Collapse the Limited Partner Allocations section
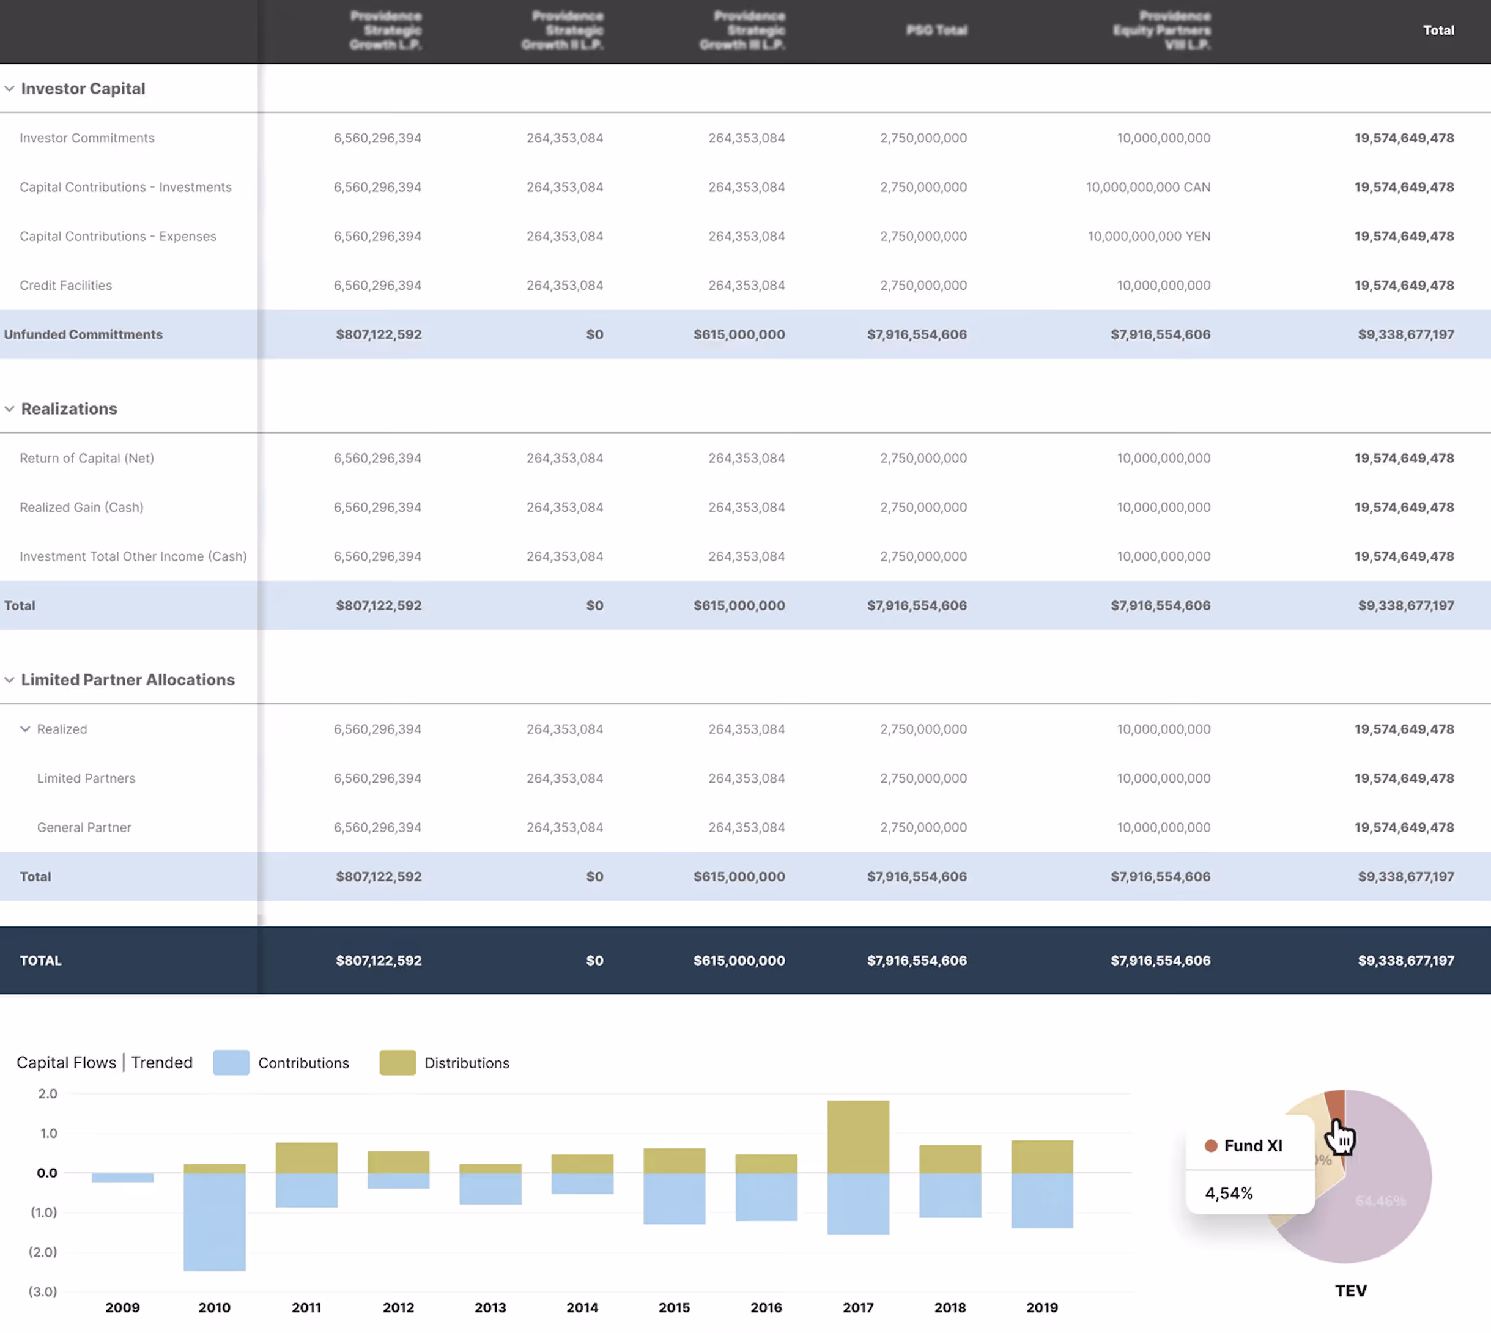The width and height of the screenshot is (1491, 1333). pos(10,680)
